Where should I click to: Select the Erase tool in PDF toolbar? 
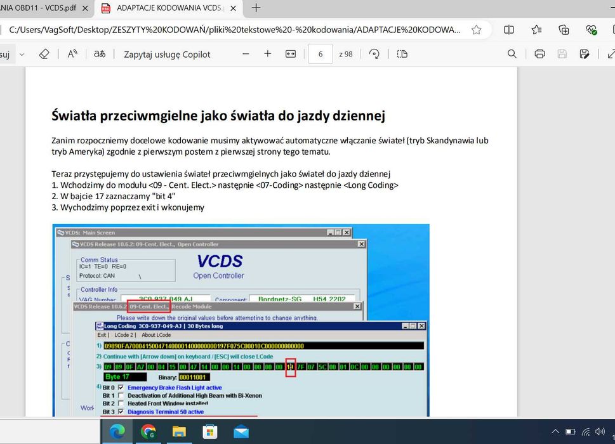(44, 54)
